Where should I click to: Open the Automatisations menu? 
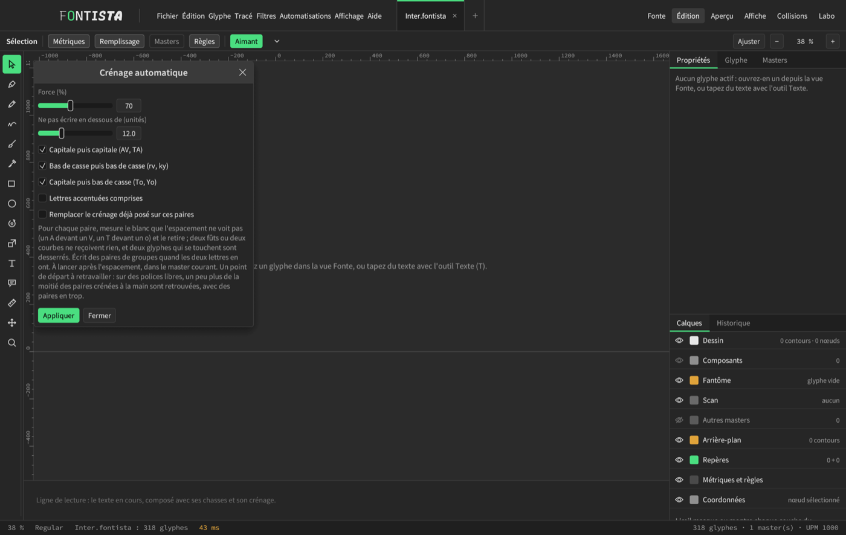click(305, 16)
